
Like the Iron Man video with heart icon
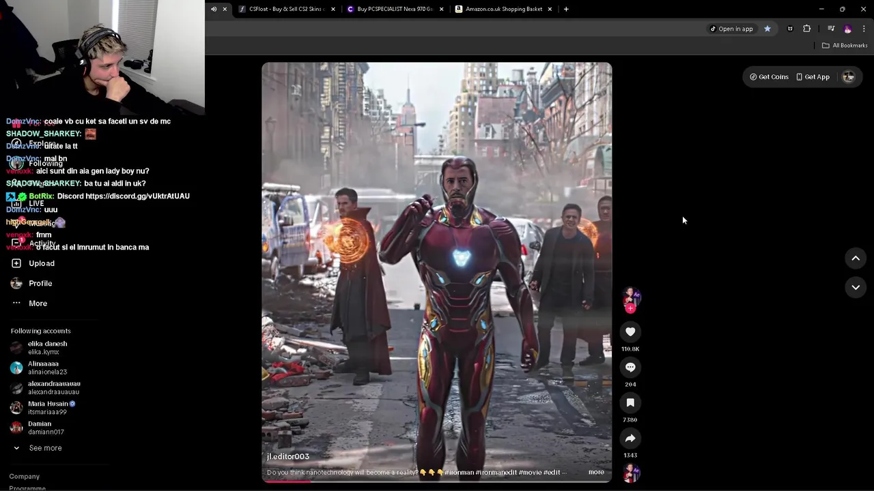point(630,331)
